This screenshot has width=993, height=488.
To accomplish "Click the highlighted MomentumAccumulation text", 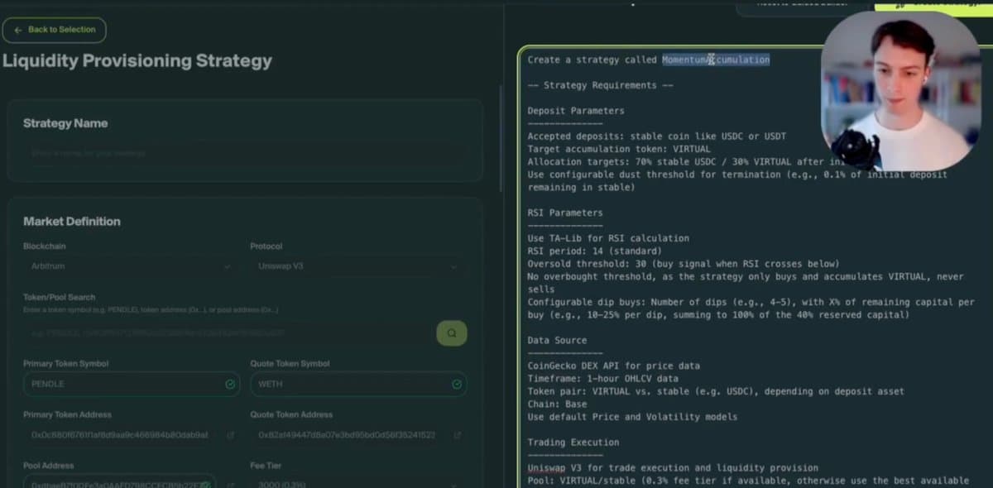I will (x=715, y=60).
